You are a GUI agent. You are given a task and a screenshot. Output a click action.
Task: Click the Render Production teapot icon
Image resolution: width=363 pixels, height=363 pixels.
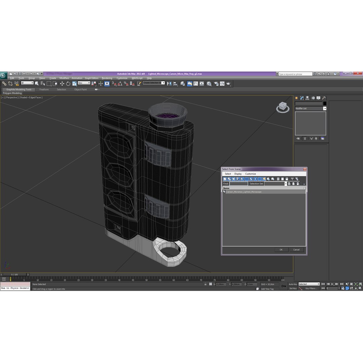click(x=229, y=84)
